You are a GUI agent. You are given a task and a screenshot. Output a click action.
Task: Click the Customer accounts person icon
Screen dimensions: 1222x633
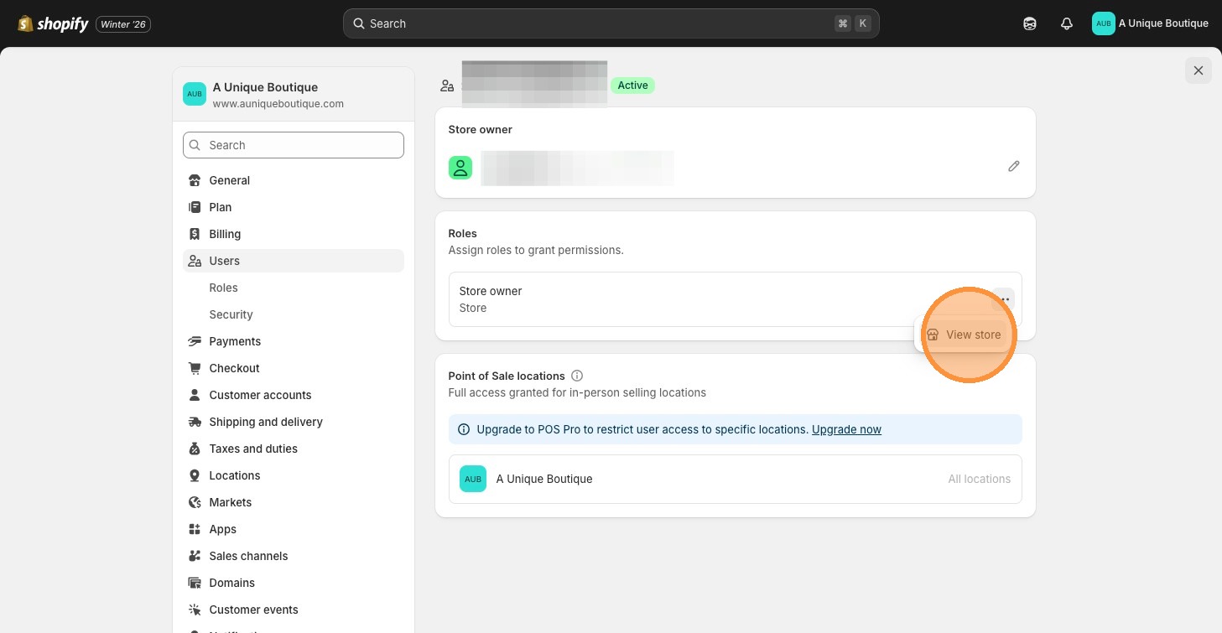195,395
